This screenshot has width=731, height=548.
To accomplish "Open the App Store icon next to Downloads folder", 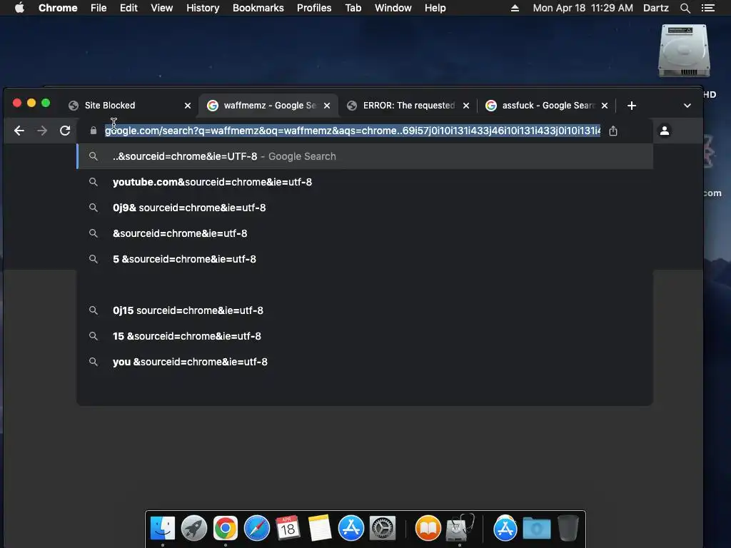I will coord(505,529).
